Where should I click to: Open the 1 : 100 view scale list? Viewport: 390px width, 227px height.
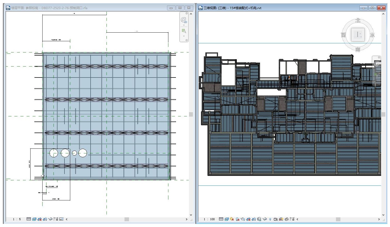pos(209,219)
